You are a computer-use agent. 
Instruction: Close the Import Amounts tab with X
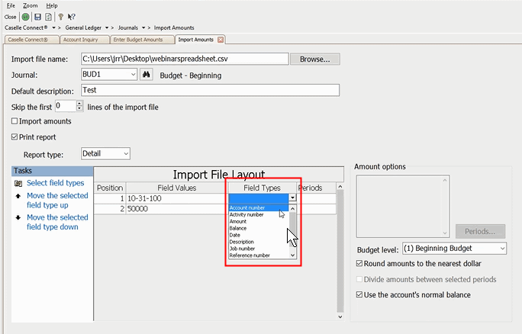tap(221, 40)
